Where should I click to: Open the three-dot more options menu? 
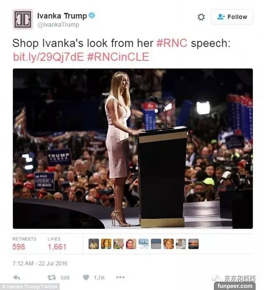coord(120,277)
